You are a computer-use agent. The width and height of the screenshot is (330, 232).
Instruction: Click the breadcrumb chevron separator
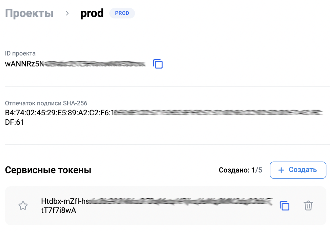67,13
